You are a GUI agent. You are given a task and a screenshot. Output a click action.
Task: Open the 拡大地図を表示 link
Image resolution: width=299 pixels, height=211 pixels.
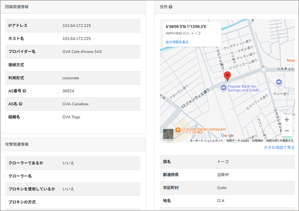click(x=177, y=42)
